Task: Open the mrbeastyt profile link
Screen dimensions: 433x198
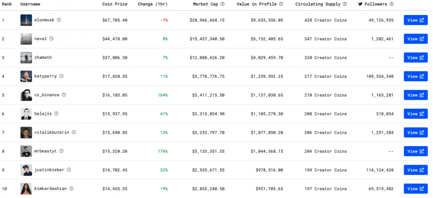Action: (x=45, y=151)
